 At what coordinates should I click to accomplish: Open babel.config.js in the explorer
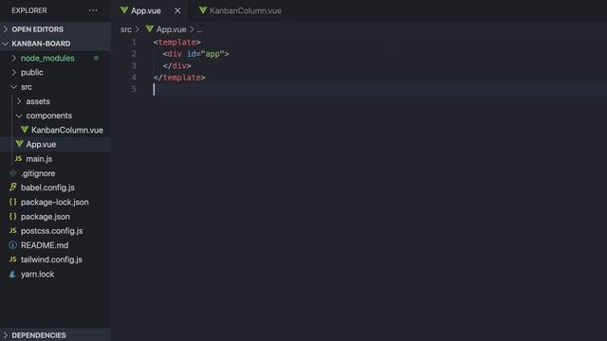click(x=47, y=188)
